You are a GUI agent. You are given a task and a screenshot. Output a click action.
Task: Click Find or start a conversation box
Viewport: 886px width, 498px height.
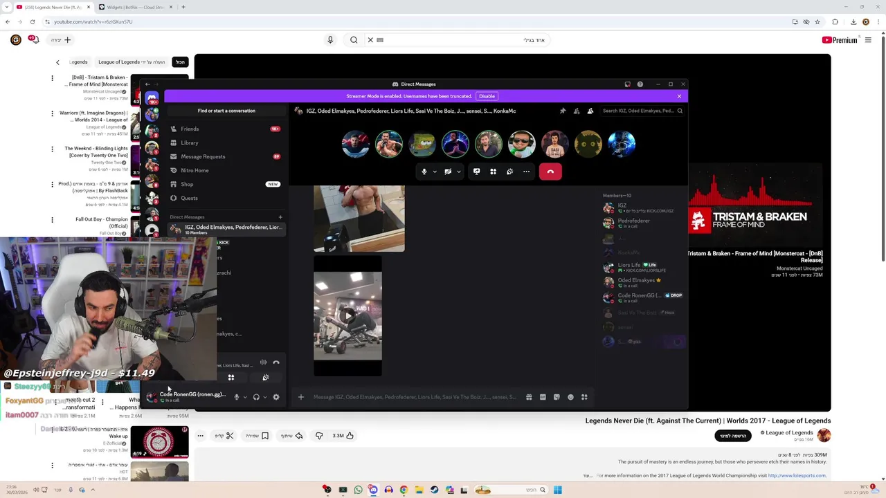coord(226,111)
